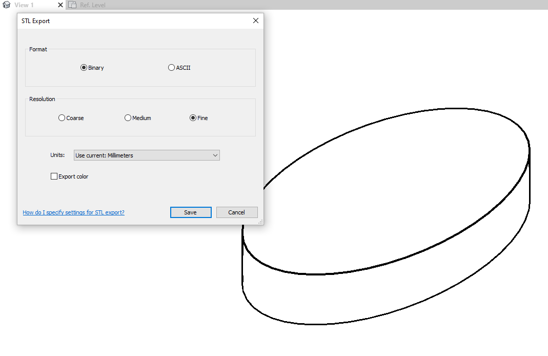Close the STL Export dialog
This screenshot has width=548, height=356.
click(256, 21)
